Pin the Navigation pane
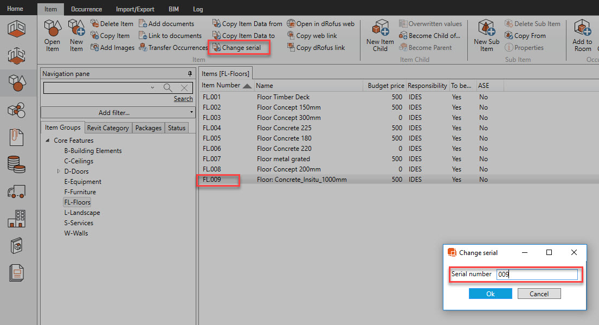Image resolution: width=599 pixels, height=325 pixels. click(x=190, y=74)
